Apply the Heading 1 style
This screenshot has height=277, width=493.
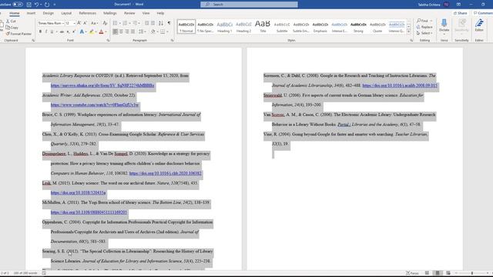pos(224,27)
